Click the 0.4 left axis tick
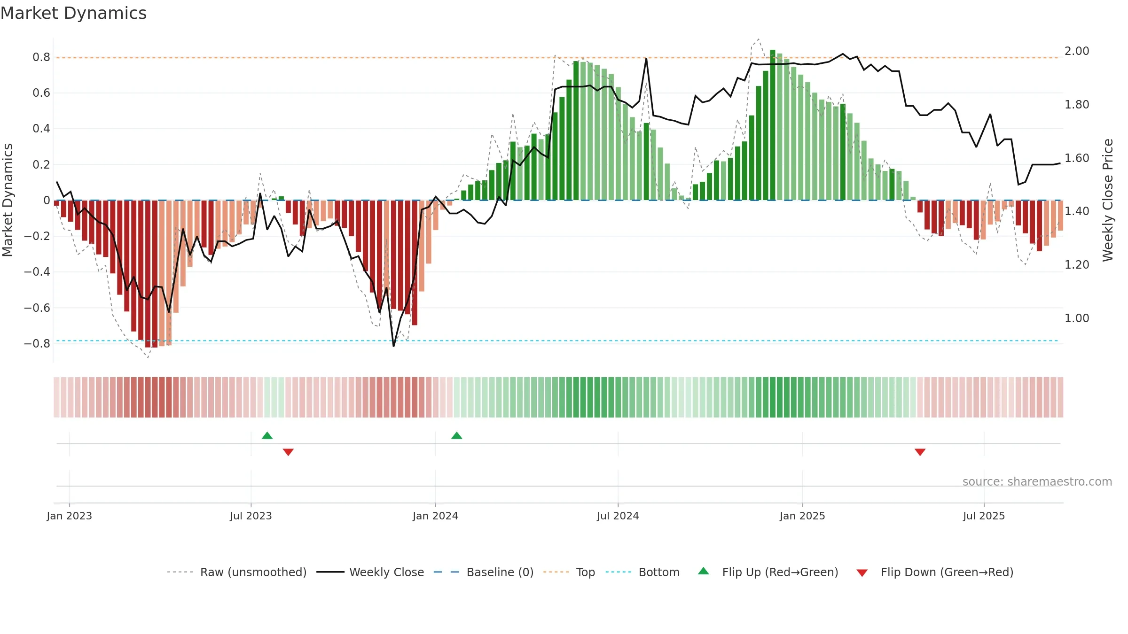This screenshot has height=634, width=1128. tap(41, 129)
